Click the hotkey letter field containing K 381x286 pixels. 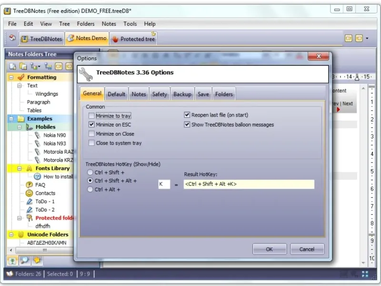point(164,184)
